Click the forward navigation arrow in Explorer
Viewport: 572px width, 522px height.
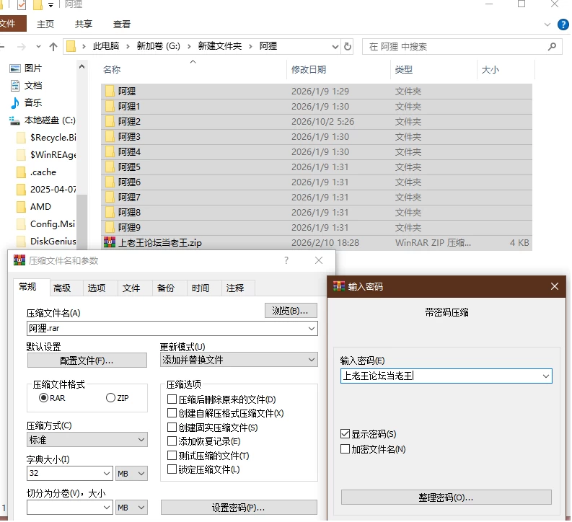pyautogui.click(x=22, y=47)
